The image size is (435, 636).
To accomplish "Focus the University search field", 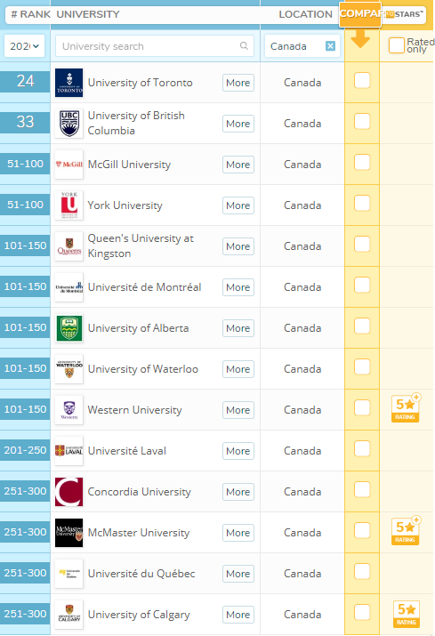I will pyautogui.click(x=155, y=46).
